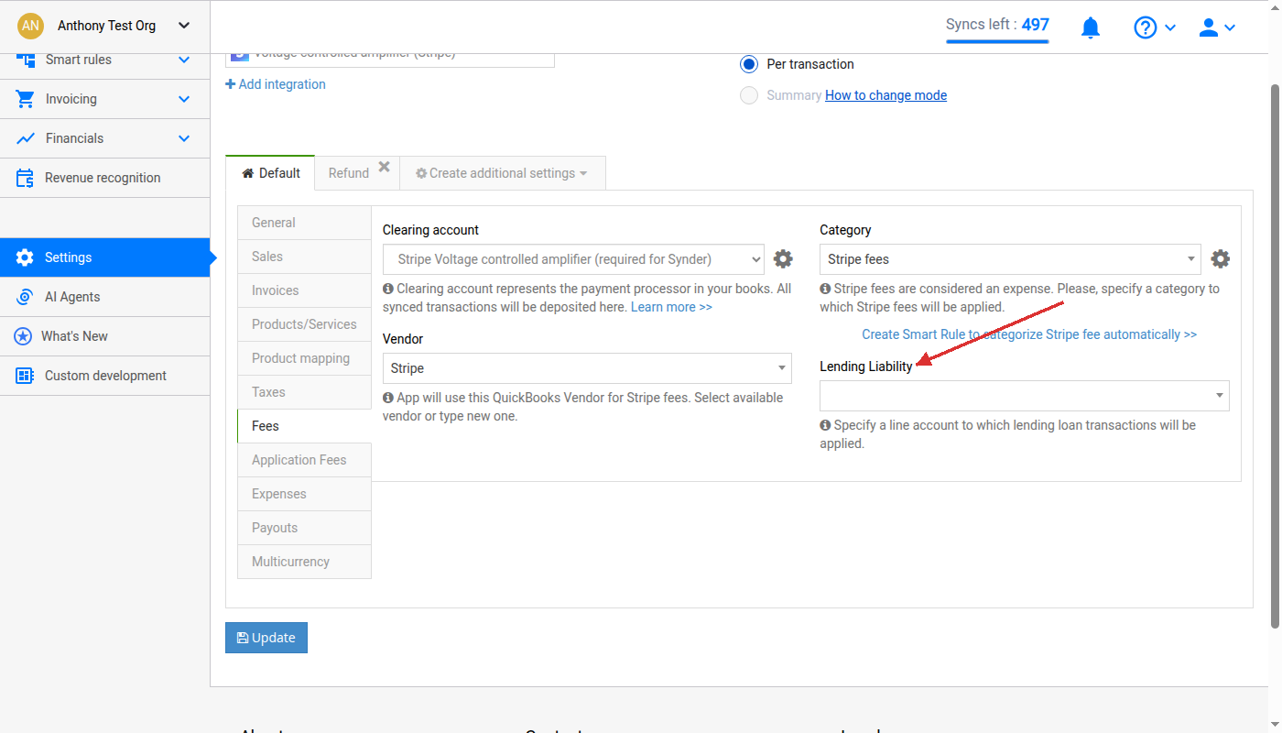The height and width of the screenshot is (733, 1282).
Task: Click the Smart rules sidebar icon
Action: tap(25, 60)
